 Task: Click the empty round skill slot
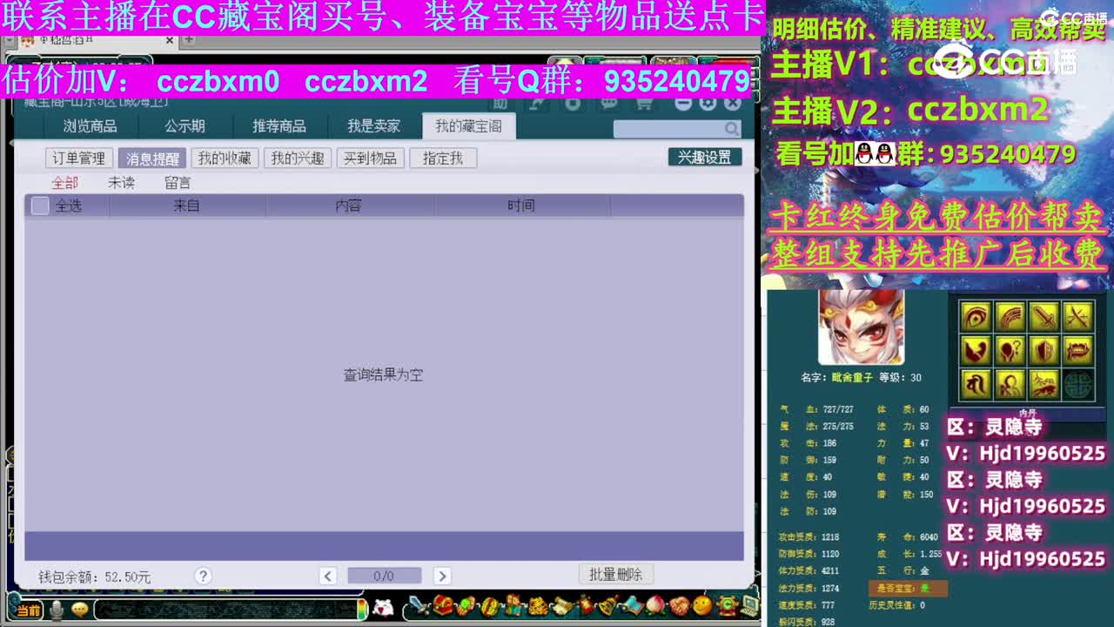(x=1078, y=384)
